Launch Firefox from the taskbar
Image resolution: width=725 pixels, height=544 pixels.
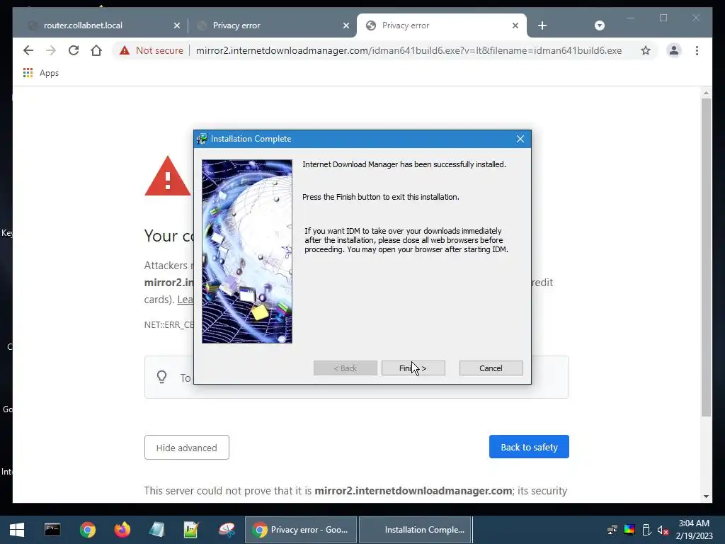tap(122, 530)
